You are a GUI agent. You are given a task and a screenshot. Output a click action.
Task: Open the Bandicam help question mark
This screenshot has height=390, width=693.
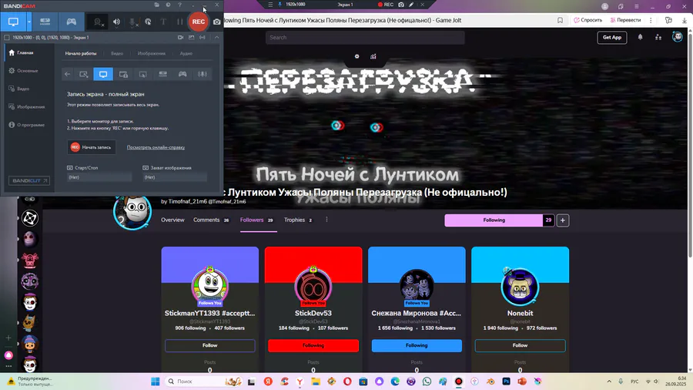coord(179,5)
